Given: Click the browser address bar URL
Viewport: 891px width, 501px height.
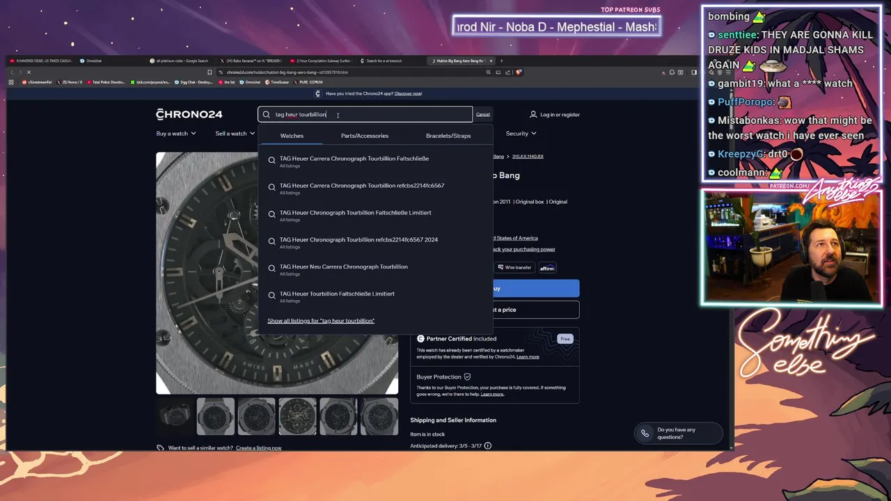Looking at the screenshot, I should [287, 72].
